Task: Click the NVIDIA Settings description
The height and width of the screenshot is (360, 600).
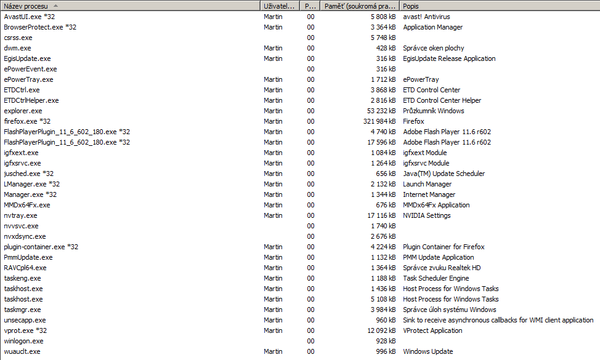Action: (x=427, y=215)
